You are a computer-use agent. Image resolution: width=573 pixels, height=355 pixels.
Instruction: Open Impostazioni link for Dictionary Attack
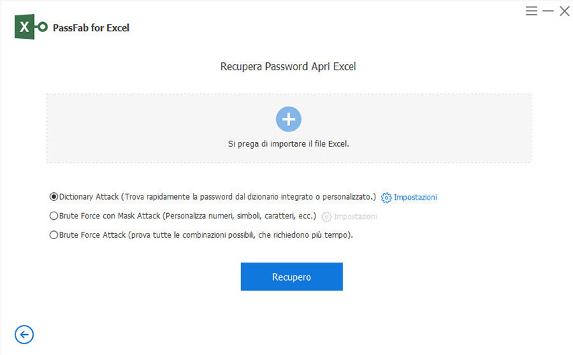[416, 198]
